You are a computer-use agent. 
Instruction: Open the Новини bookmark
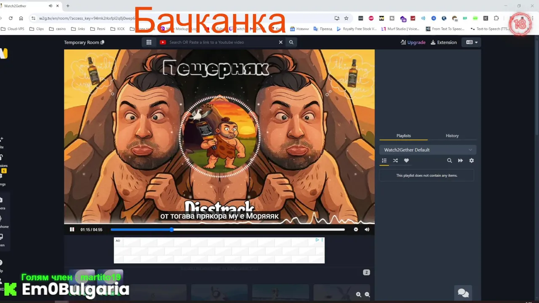coord(299,29)
